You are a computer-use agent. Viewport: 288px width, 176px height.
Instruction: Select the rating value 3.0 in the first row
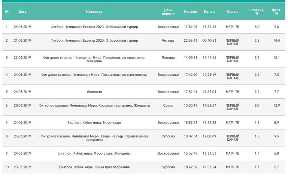pos(257,27)
